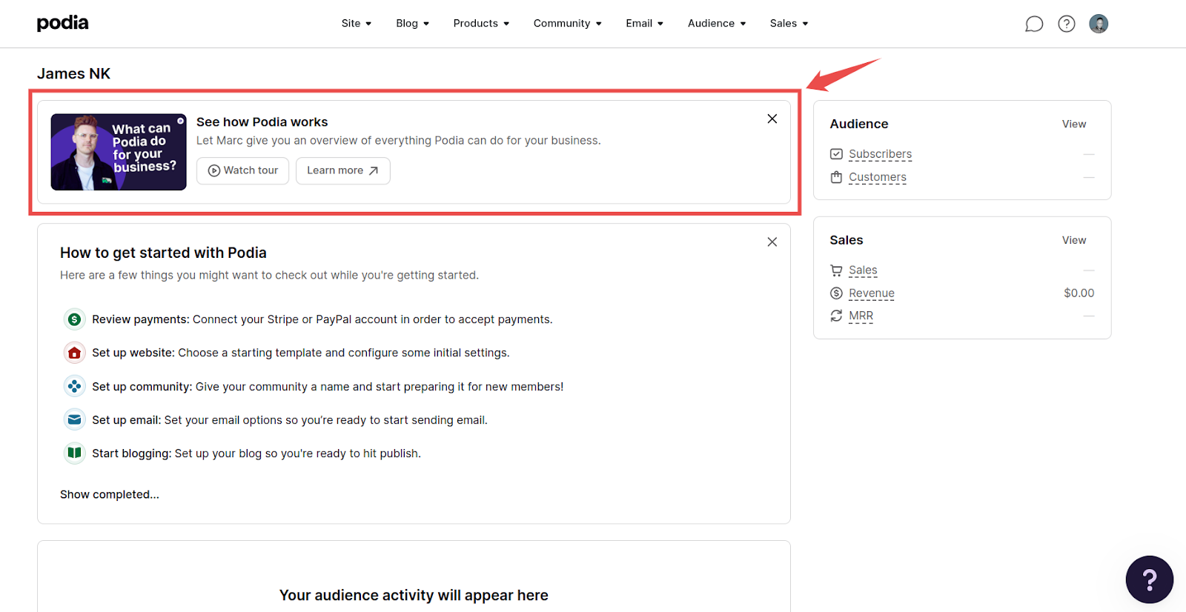Open the user profile avatar
The height and width of the screenshot is (612, 1186).
[x=1099, y=24]
